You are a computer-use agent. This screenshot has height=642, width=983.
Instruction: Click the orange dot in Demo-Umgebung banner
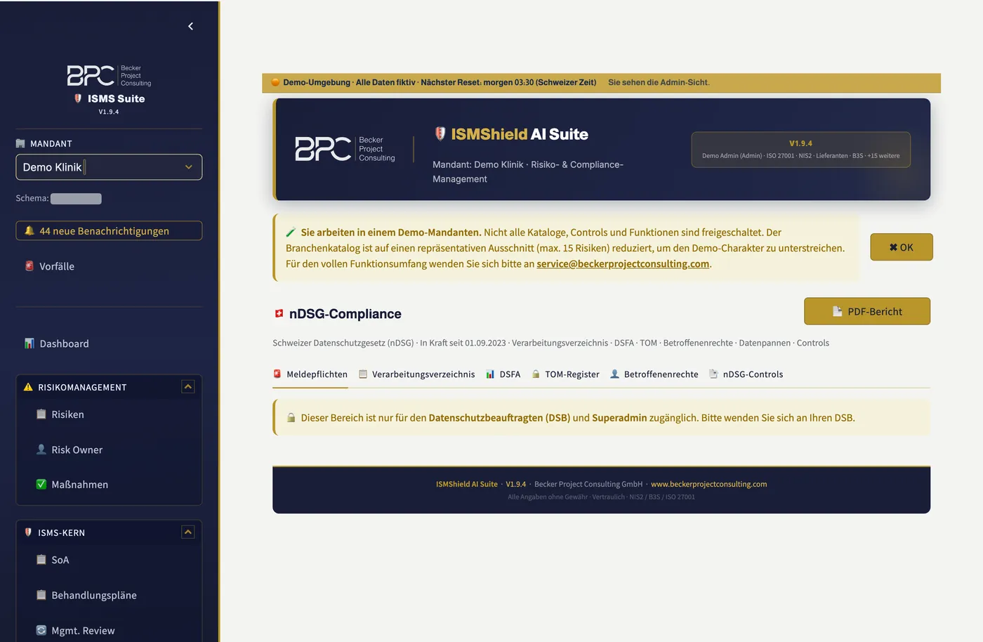pos(275,82)
